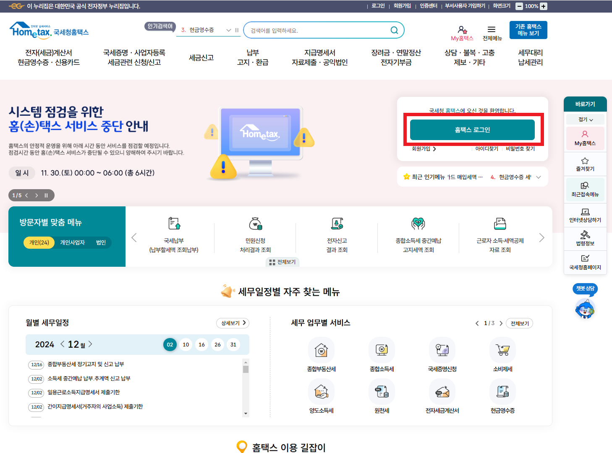This screenshot has height=453, width=612.
Task: Go to previous banner slide
Action: tap(27, 195)
